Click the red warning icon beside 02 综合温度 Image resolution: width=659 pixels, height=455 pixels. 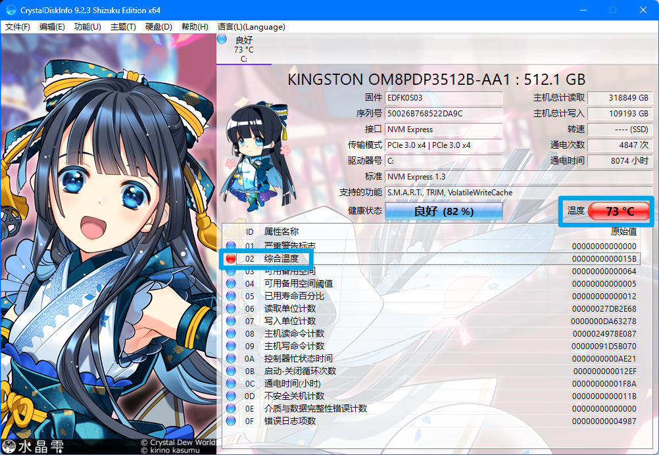point(230,258)
